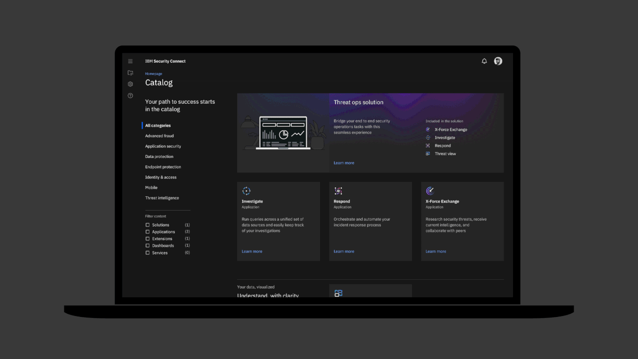Screen dimensions: 638x359
Task: Check the Dashboards filter checkbox
Action: coord(148,246)
